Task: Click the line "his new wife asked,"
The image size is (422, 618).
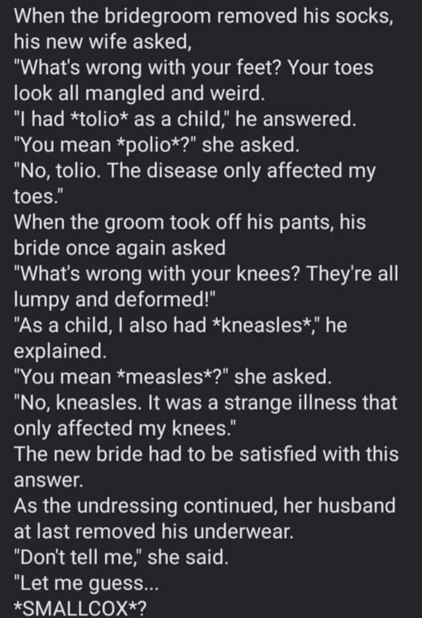Action: [x=102, y=43]
